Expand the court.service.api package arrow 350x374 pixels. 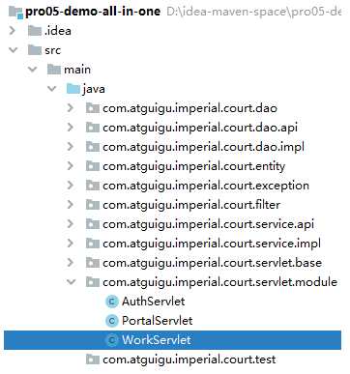71,224
